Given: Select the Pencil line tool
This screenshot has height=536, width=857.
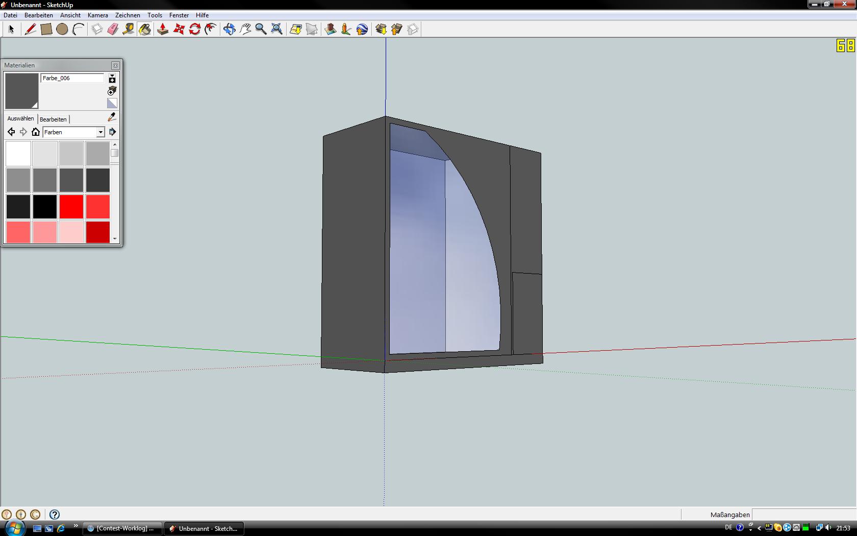Looking at the screenshot, I should [30, 29].
